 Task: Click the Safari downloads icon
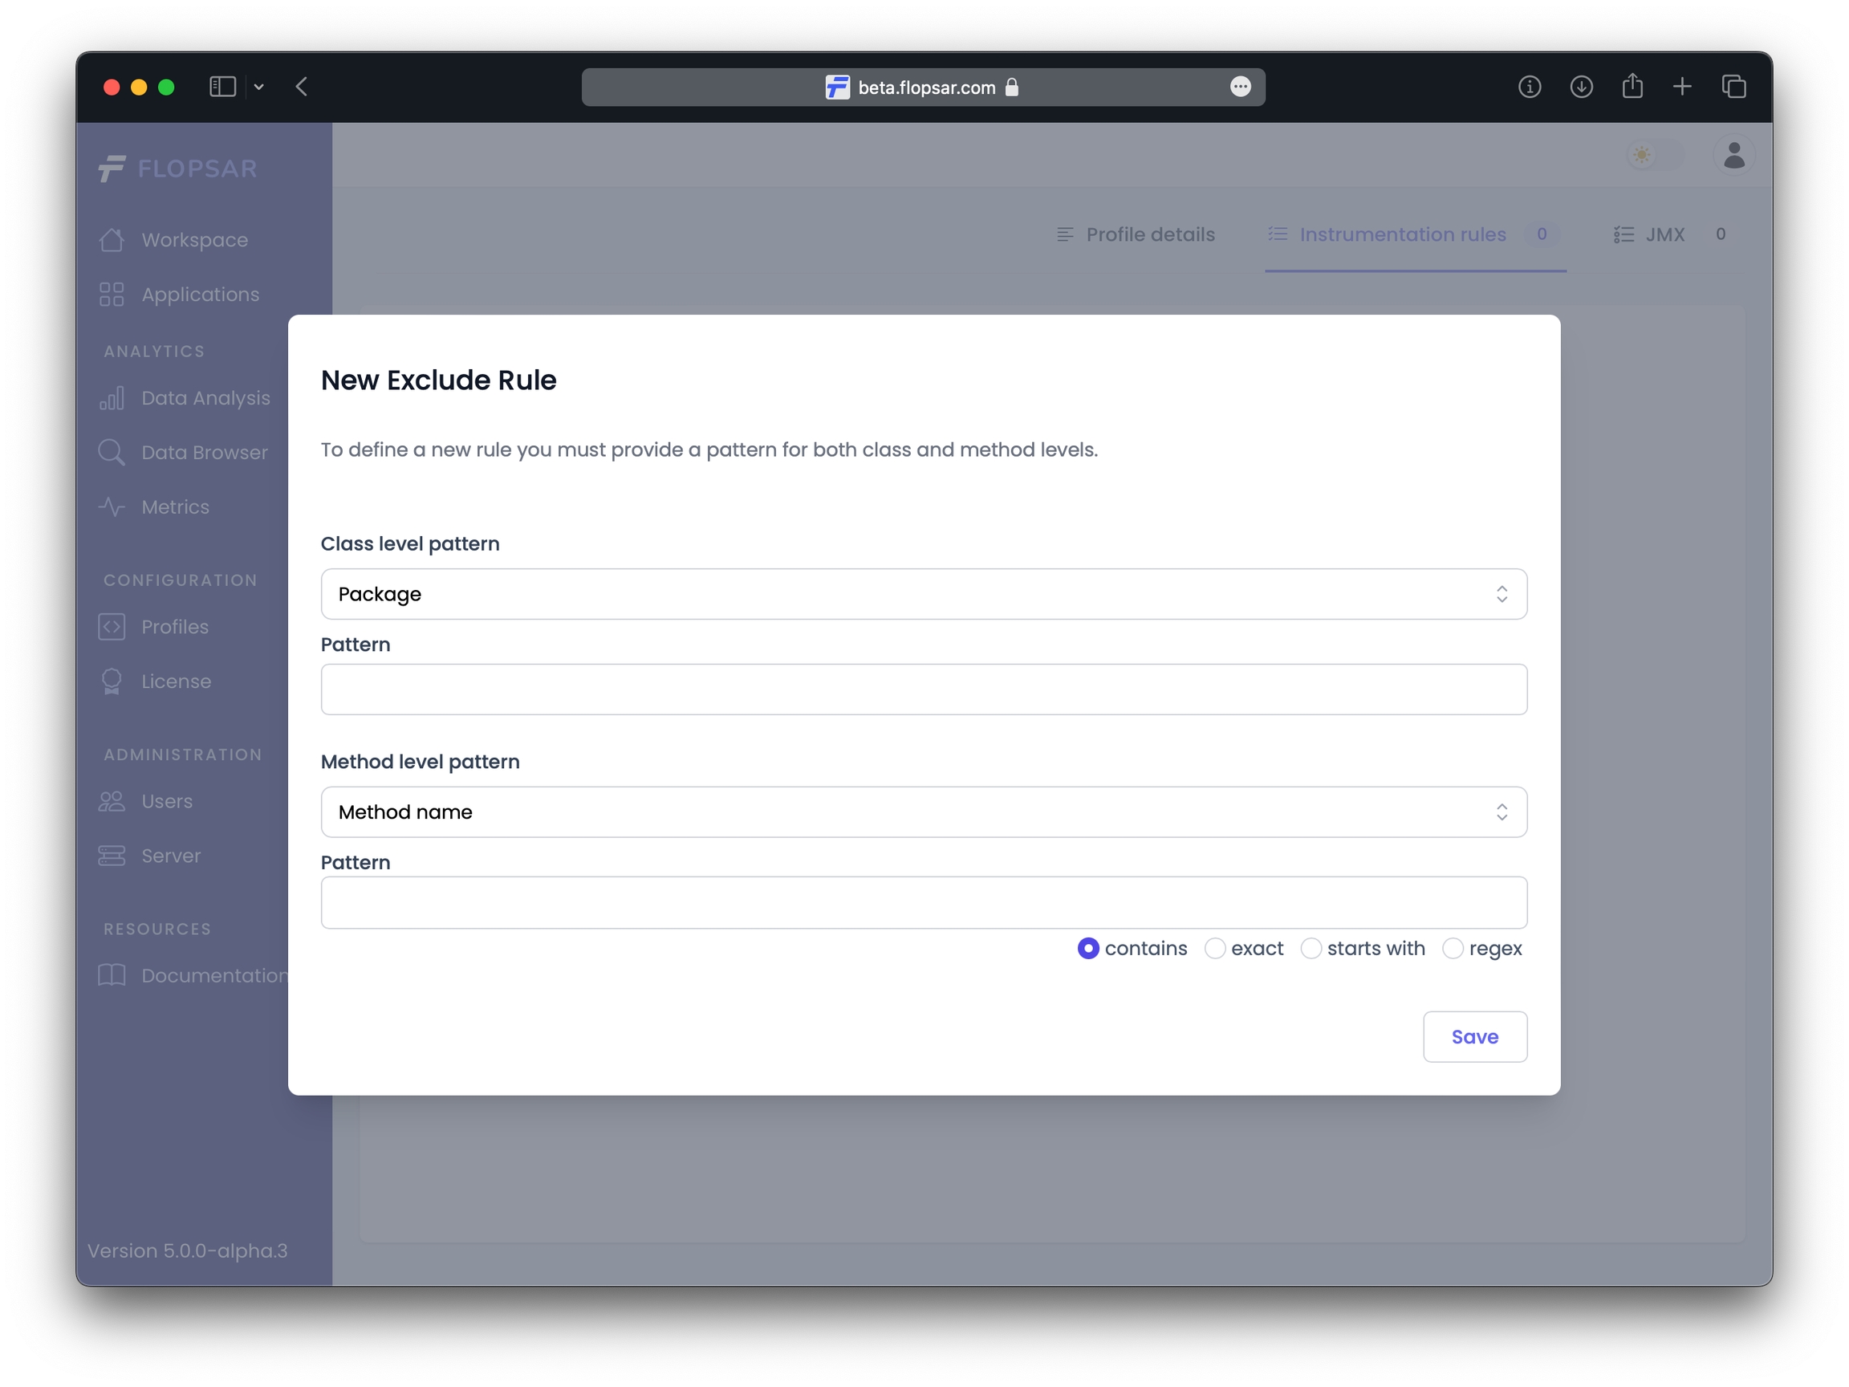click(x=1581, y=87)
